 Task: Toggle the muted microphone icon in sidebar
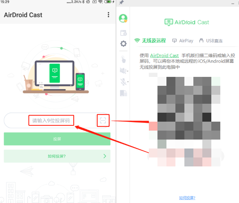[x=123, y=82]
